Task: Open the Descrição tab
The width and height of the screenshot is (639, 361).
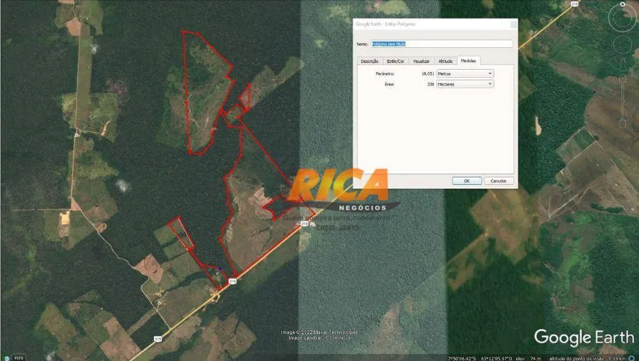Action: 369,61
